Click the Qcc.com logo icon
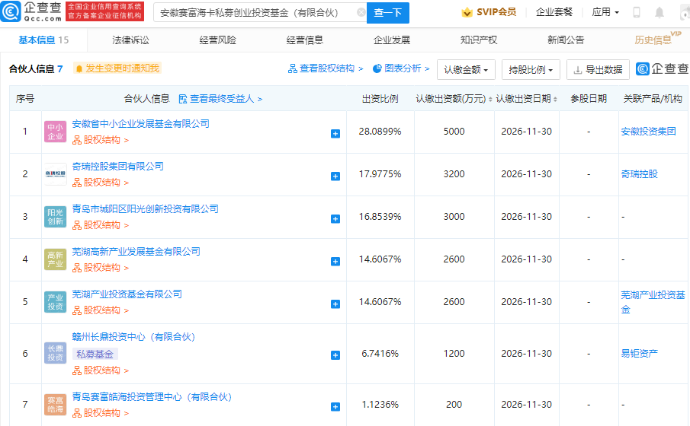 pyautogui.click(x=11, y=11)
